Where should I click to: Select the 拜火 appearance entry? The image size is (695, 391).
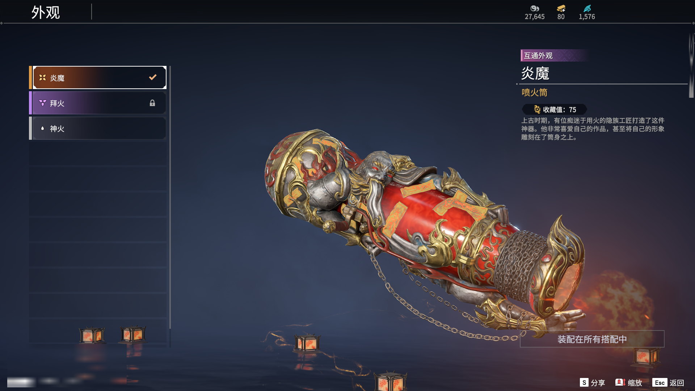tap(98, 103)
